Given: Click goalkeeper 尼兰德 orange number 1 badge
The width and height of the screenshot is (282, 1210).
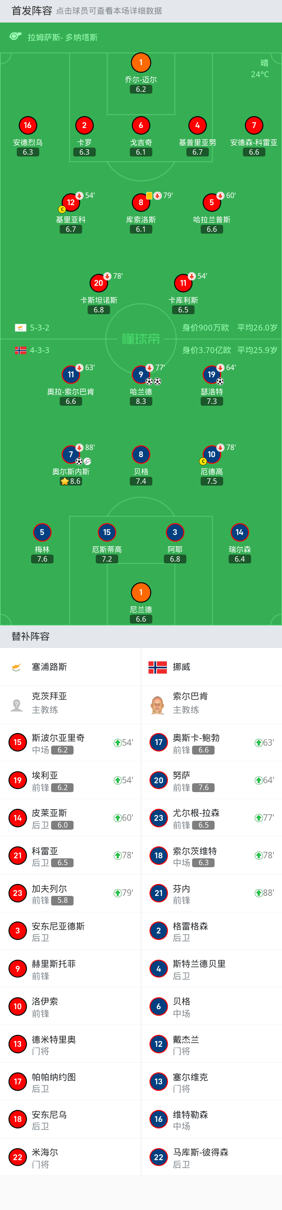Looking at the screenshot, I should [141, 592].
